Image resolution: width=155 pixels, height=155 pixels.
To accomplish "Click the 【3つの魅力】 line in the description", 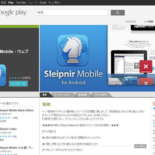I will tap(49, 131).
